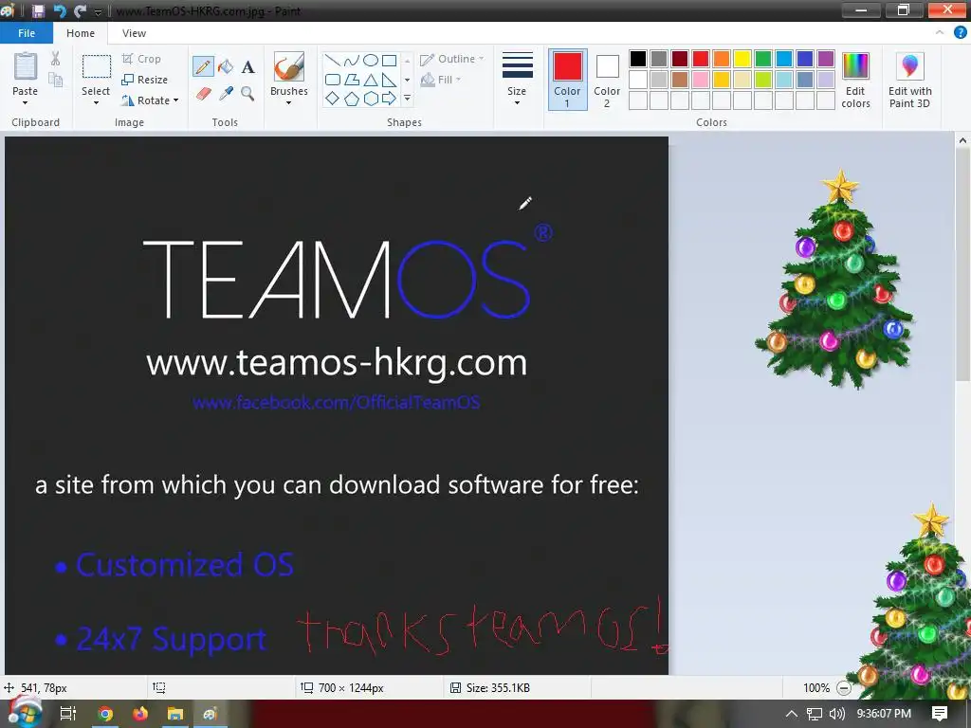Switch to the Home tab

click(81, 33)
